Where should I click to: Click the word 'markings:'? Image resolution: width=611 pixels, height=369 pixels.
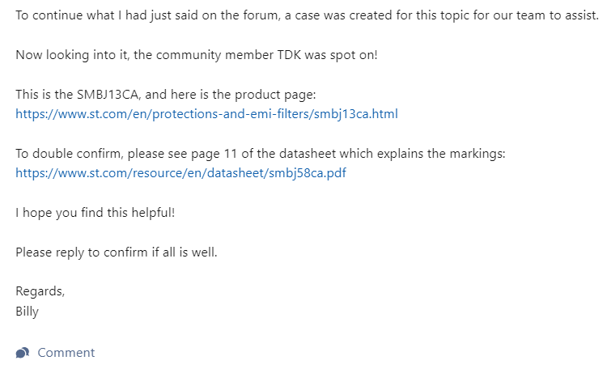coord(477,154)
